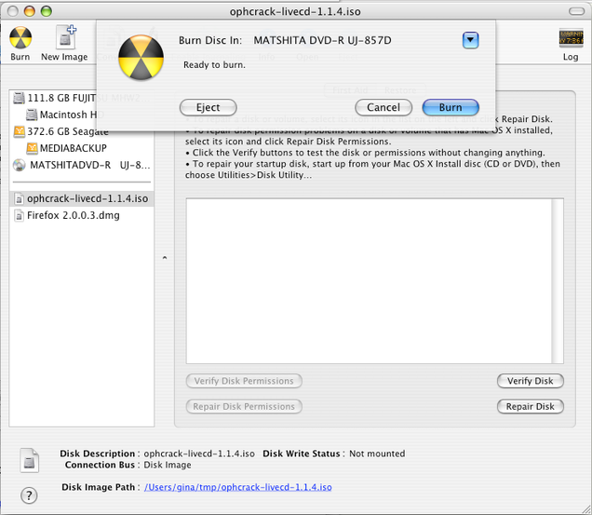Viewport: 592px width, 515px height.
Task: Click the disk image icon by Disk Description
Action: 29,461
